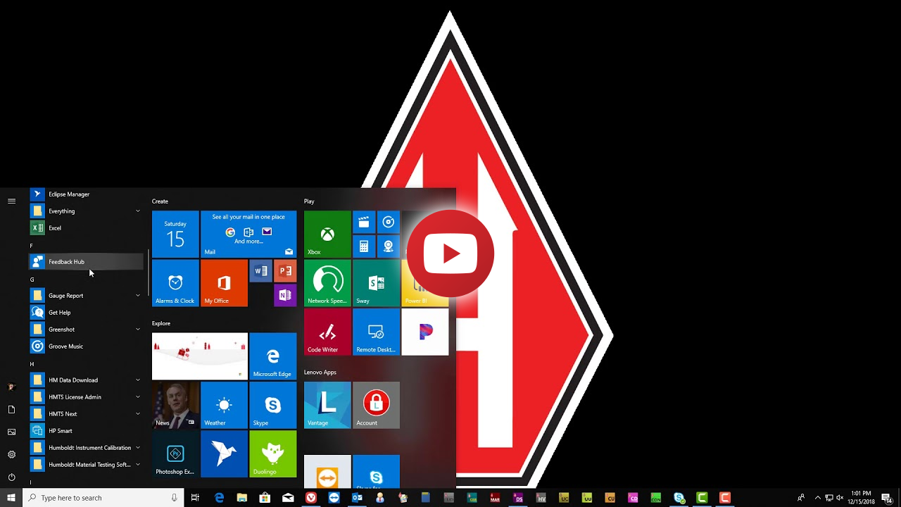The image size is (901, 507).
Task: Open Network Speed Test tile
Action: [x=327, y=283]
